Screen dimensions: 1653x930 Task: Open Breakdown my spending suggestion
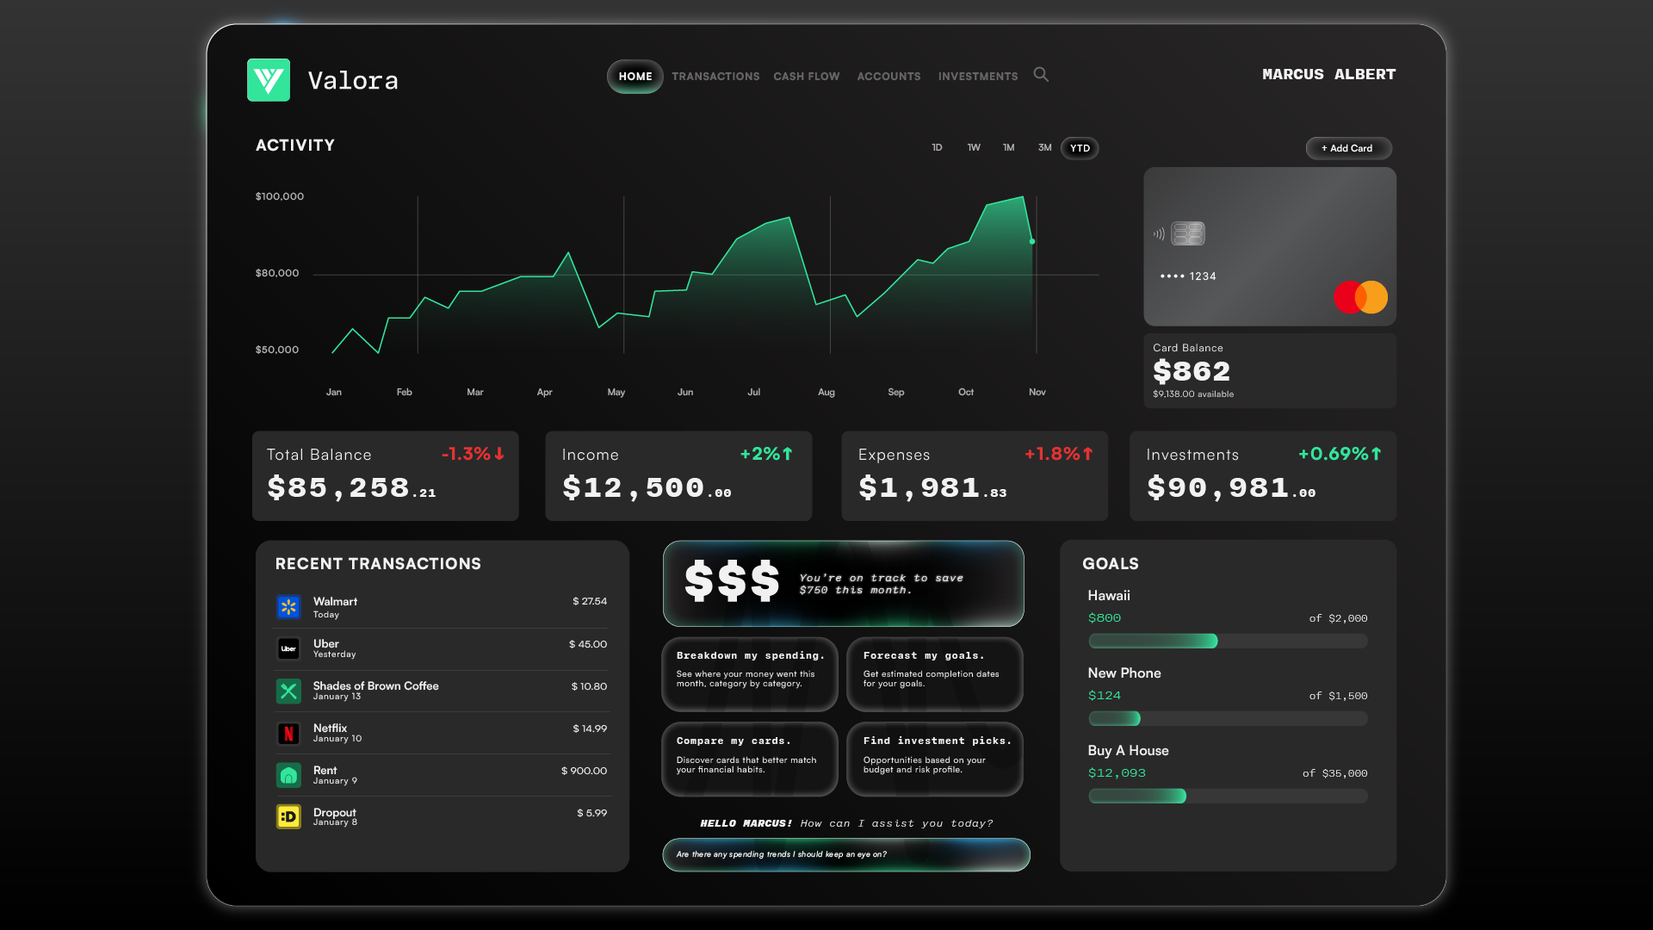750,674
